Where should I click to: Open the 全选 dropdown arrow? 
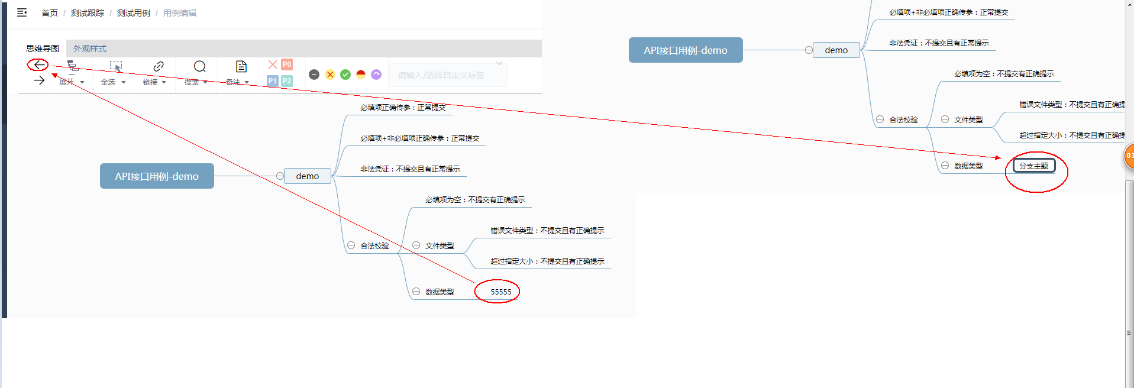(124, 82)
